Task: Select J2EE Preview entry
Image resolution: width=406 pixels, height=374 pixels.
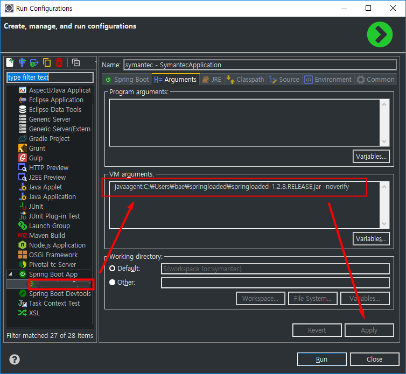Action: (42, 177)
